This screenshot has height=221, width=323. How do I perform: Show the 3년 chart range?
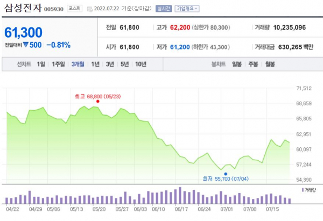point(110,64)
